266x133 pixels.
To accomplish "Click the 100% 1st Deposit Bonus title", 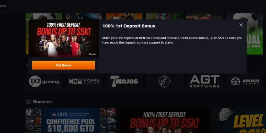I will coord(129,26).
